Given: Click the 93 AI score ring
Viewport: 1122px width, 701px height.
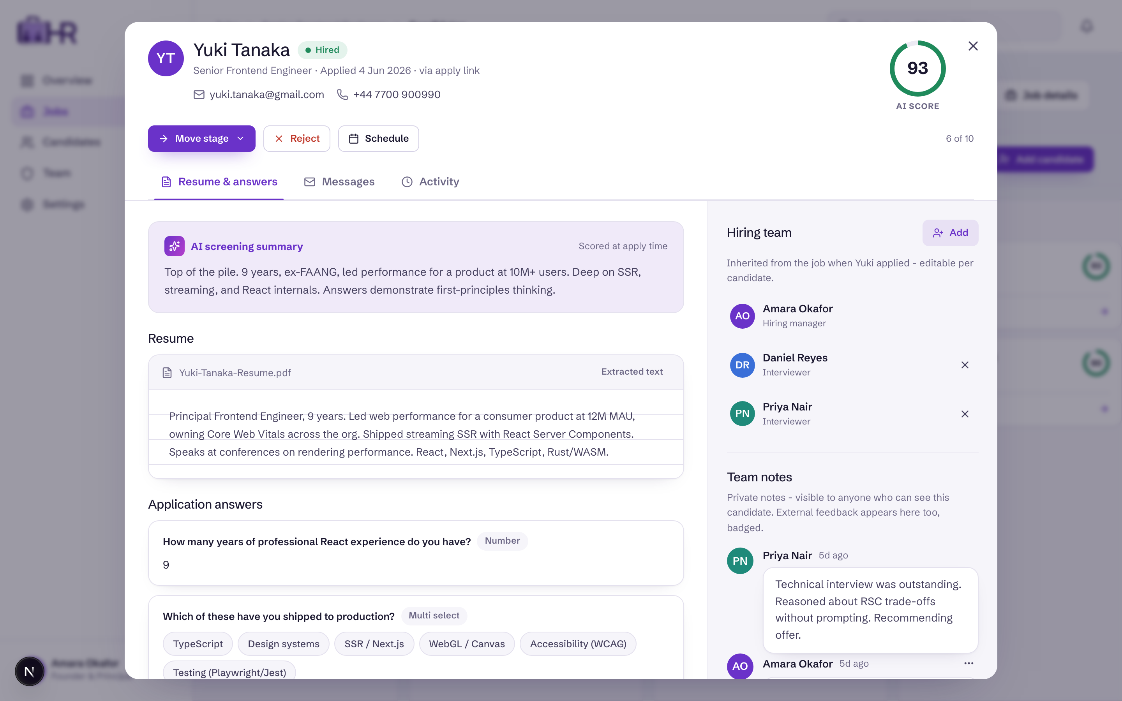Looking at the screenshot, I should [917, 68].
